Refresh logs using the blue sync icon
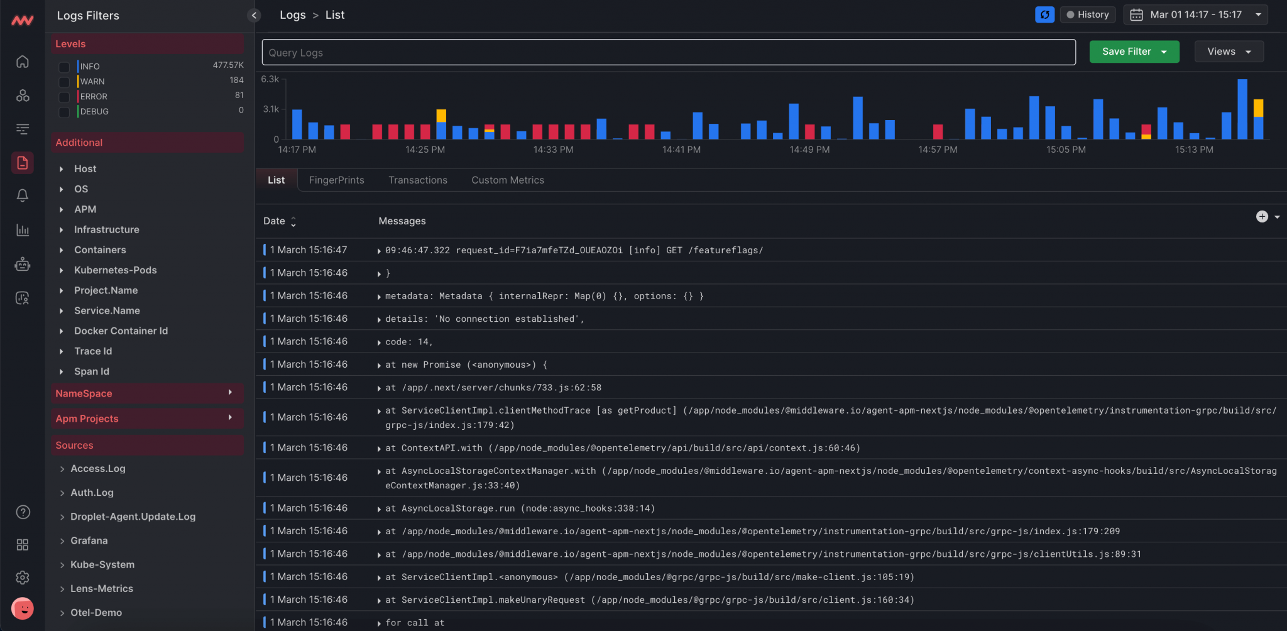Viewport: 1287px width, 631px height. [1044, 14]
